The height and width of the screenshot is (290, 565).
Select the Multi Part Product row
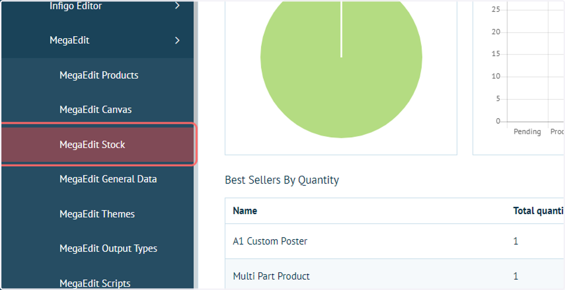click(395, 274)
